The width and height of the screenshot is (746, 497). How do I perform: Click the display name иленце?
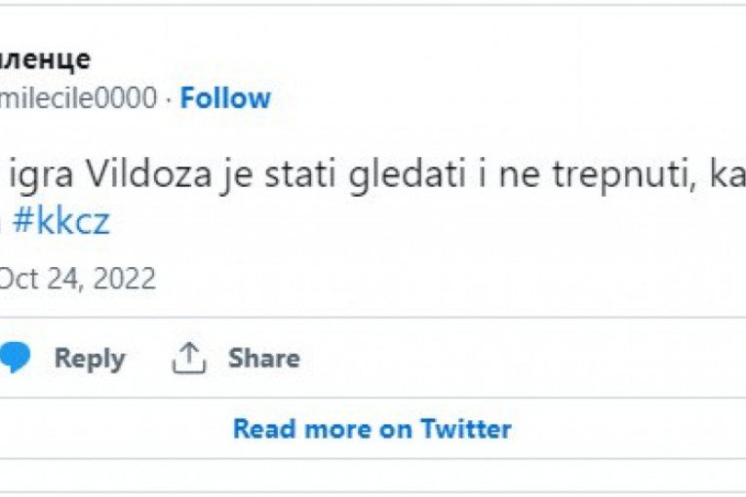(x=45, y=58)
